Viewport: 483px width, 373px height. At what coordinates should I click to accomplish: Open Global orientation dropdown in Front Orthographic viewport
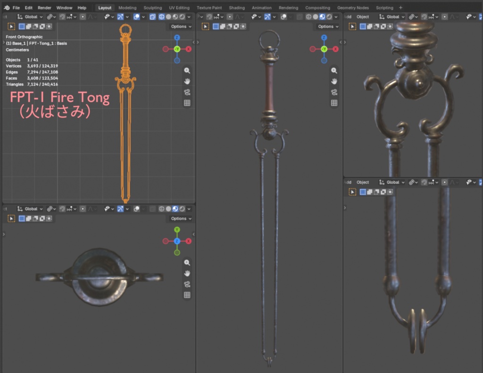click(x=30, y=17)
